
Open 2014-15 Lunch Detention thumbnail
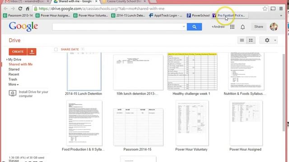84,72
